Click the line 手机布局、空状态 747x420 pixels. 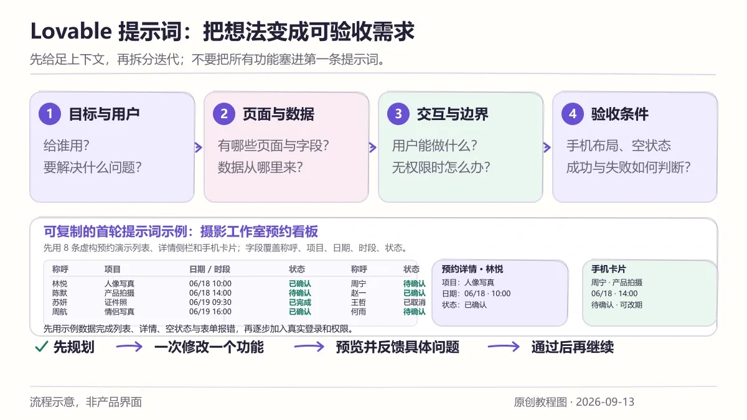click(619, 146)
